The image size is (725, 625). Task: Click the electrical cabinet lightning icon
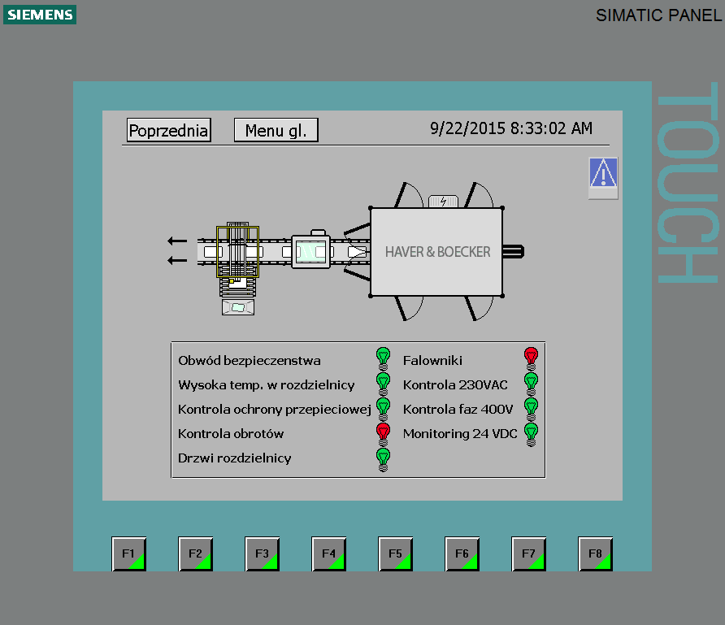click(x=444, y=201)
